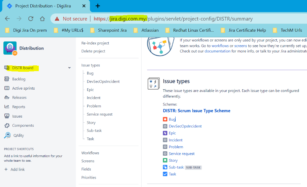This screenshot has height=187, width=307.
Task: Click the browser forward arrow
Action: click(x=19, y=19)
